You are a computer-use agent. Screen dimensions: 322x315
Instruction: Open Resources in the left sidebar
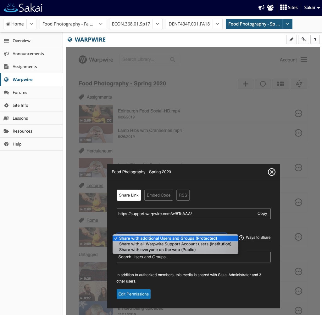(x=31, y=131)
